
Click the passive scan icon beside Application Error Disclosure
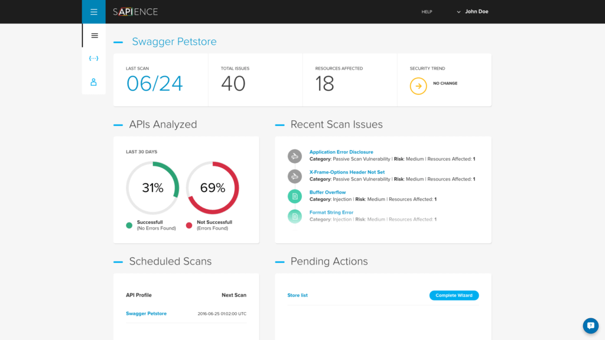point(294,156)
